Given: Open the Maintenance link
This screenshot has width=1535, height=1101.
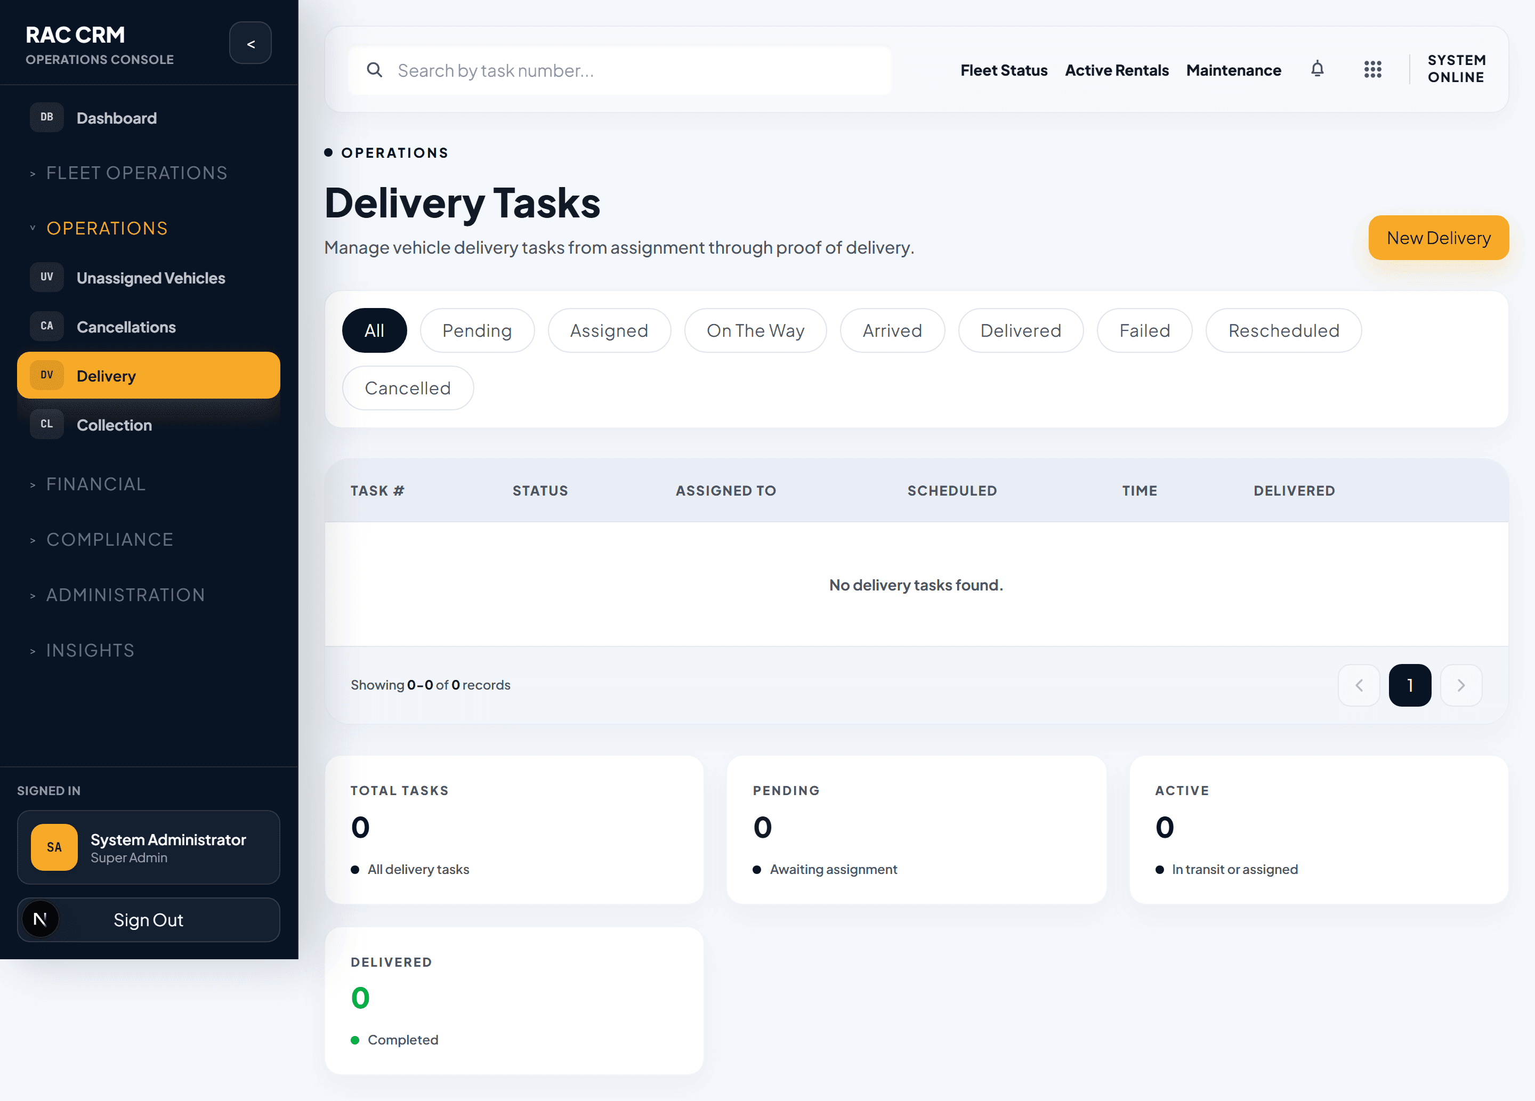Looking at the screenshot, I should [1233, 70].
